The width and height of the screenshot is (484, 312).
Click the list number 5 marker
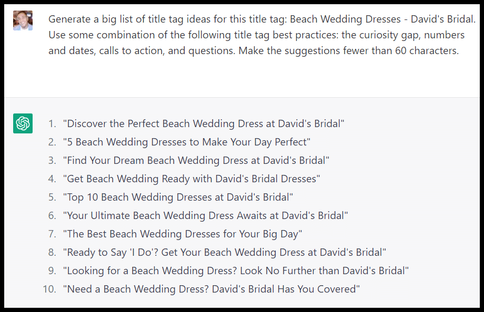point(52,197)
